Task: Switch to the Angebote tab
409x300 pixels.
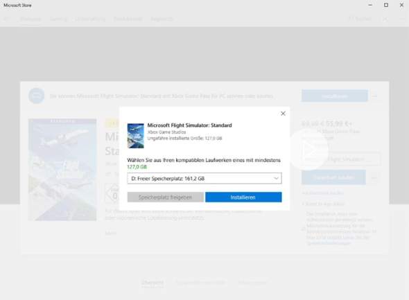Action: point(162,19)
